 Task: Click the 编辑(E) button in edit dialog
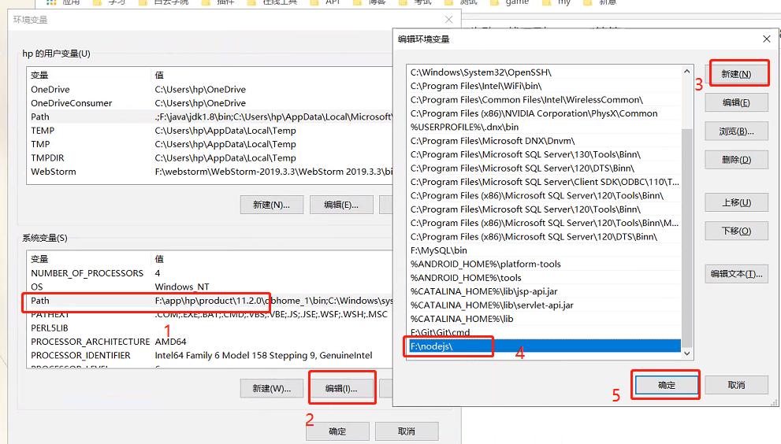pos(736,102)
